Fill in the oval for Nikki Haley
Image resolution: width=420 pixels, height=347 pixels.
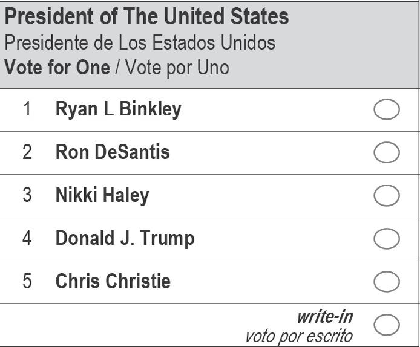(387, 196)
